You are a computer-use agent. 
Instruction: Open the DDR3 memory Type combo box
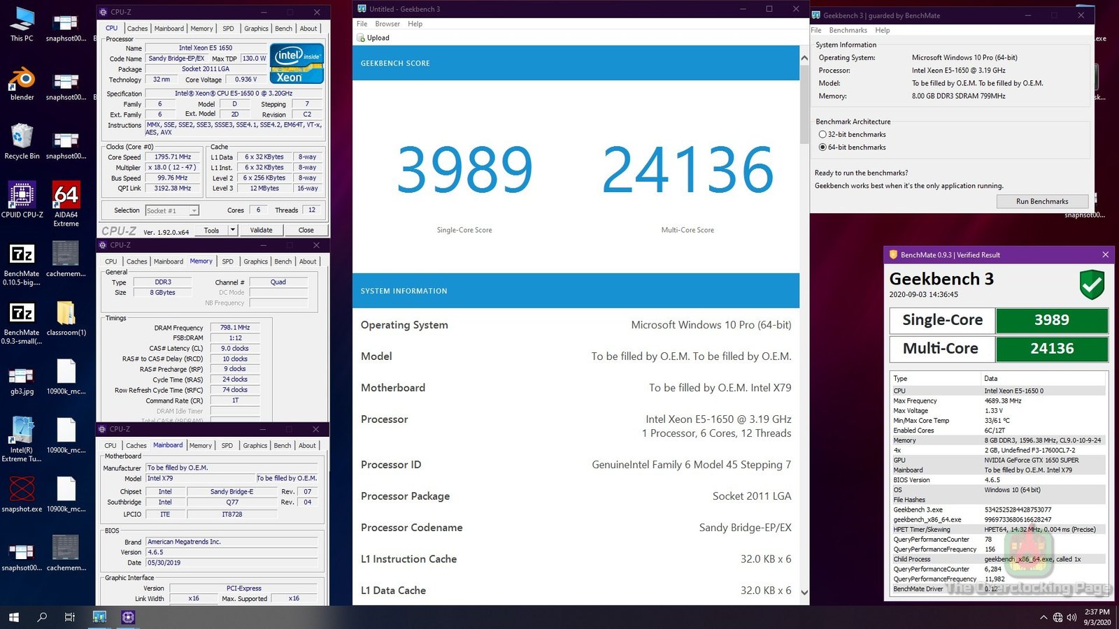pos(162,282)
